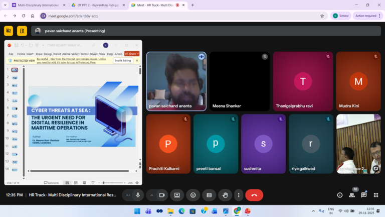
Task: Close the Protected View warning bar
Action: pos(137,60)
